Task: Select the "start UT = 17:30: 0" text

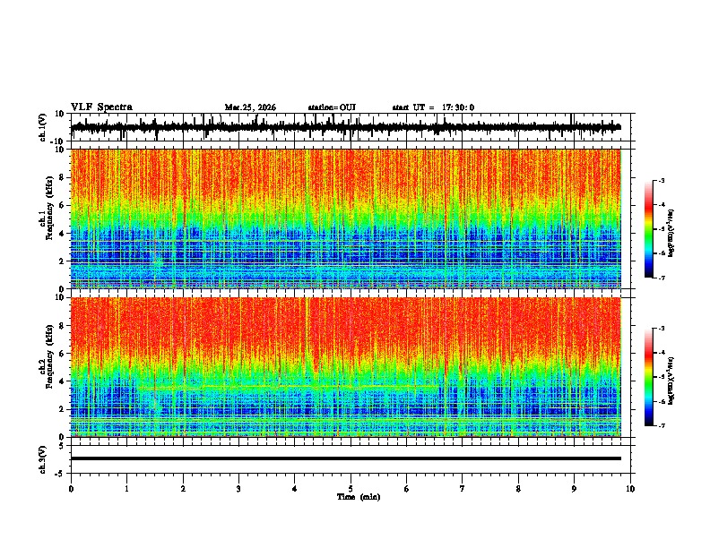Action: pyautogui.click(x=433, y=107)
